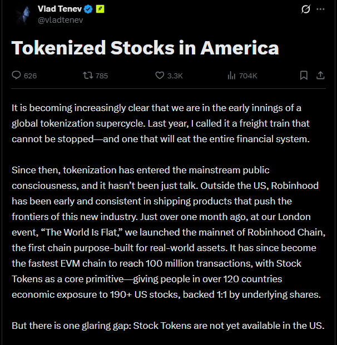The height and width of the screenshot is (345, 337).
Task: Share the post via upload arrow icon
Action: pyautogui.click(x=320, y=75)
